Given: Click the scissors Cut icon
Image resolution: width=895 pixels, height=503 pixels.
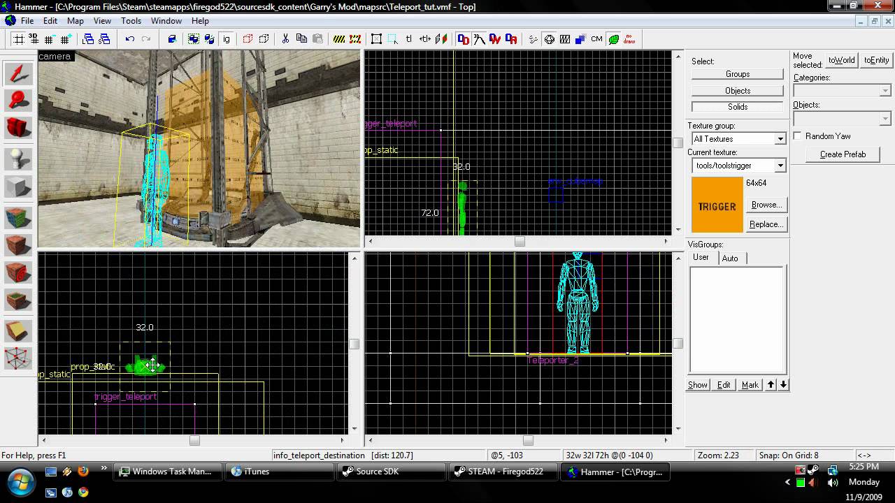Looking at the screenshot, I should [x=285, y=39].
